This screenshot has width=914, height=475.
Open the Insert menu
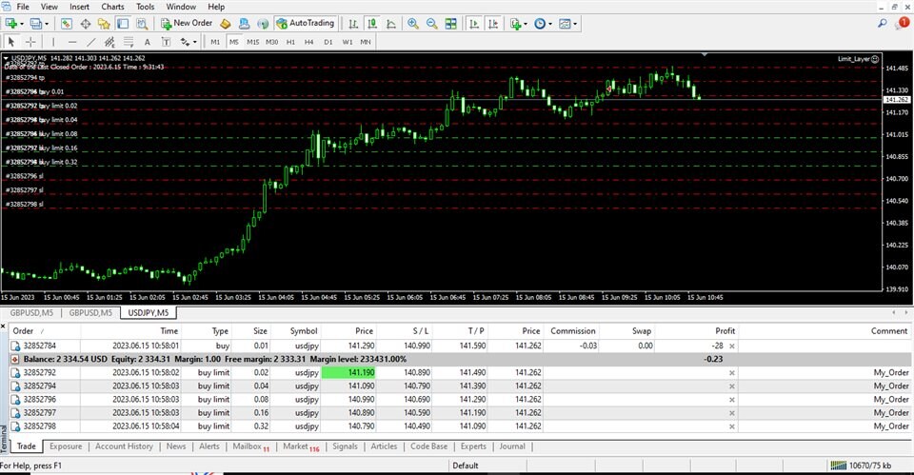tap(79, 7)
